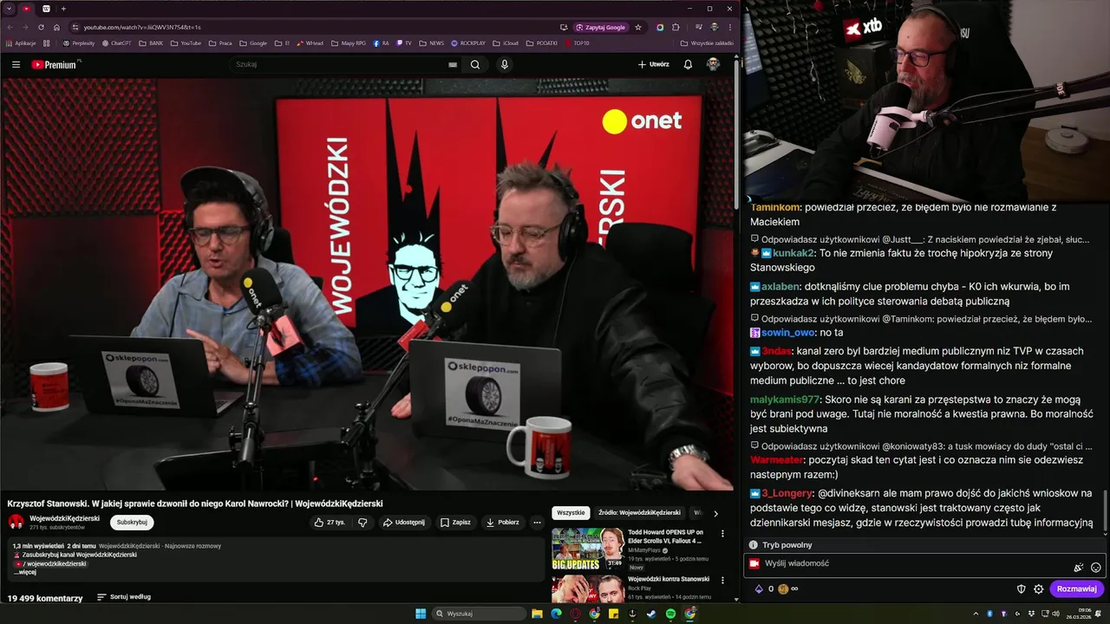Go to the YouTube Premium home logo
Image resolution: width=1110 pixels, height=624 pixels.
point(55,64)
